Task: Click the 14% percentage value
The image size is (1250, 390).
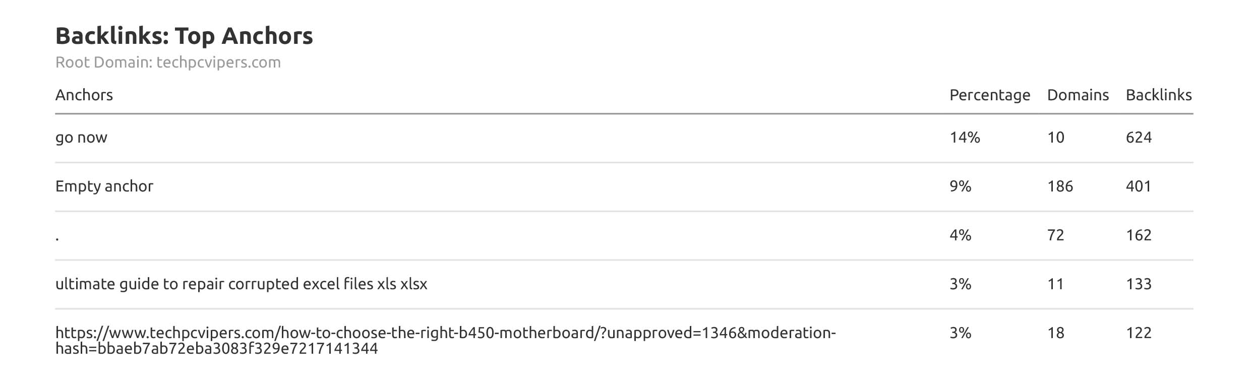Action: [965, 138]
